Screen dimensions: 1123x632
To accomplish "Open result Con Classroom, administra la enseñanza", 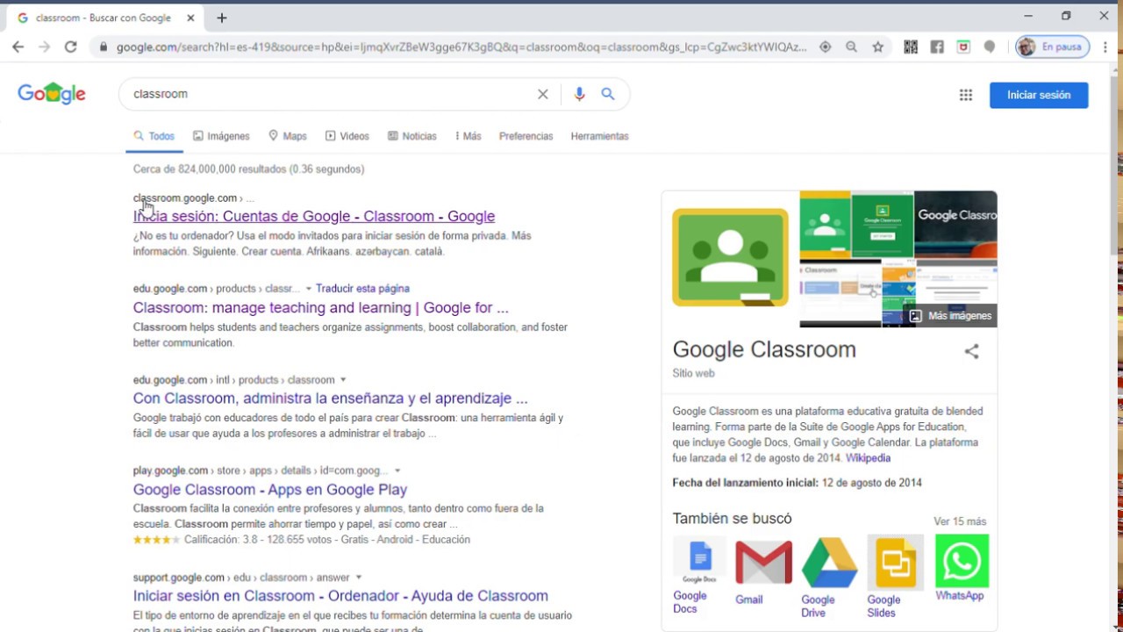I will [x=330, y=399].
